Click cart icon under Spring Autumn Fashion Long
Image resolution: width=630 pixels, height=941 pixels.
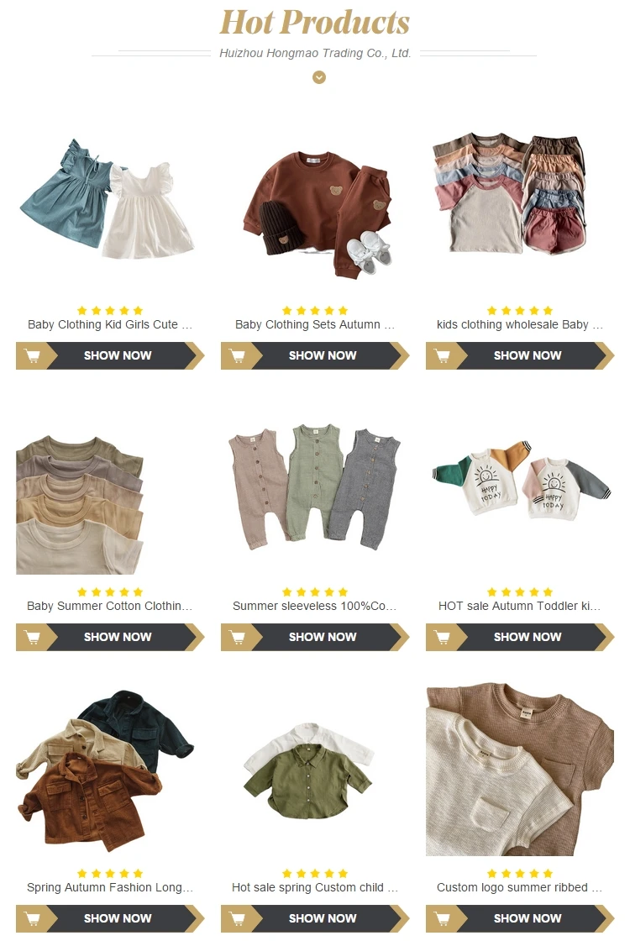pos(33,919)
